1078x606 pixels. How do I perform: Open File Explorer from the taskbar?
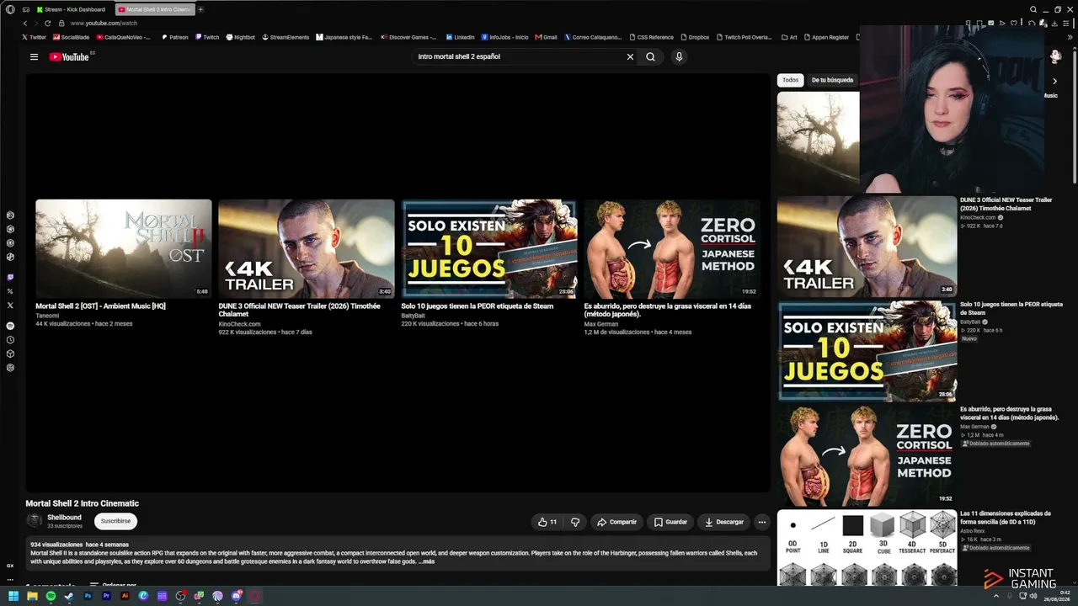pos(32,596)
